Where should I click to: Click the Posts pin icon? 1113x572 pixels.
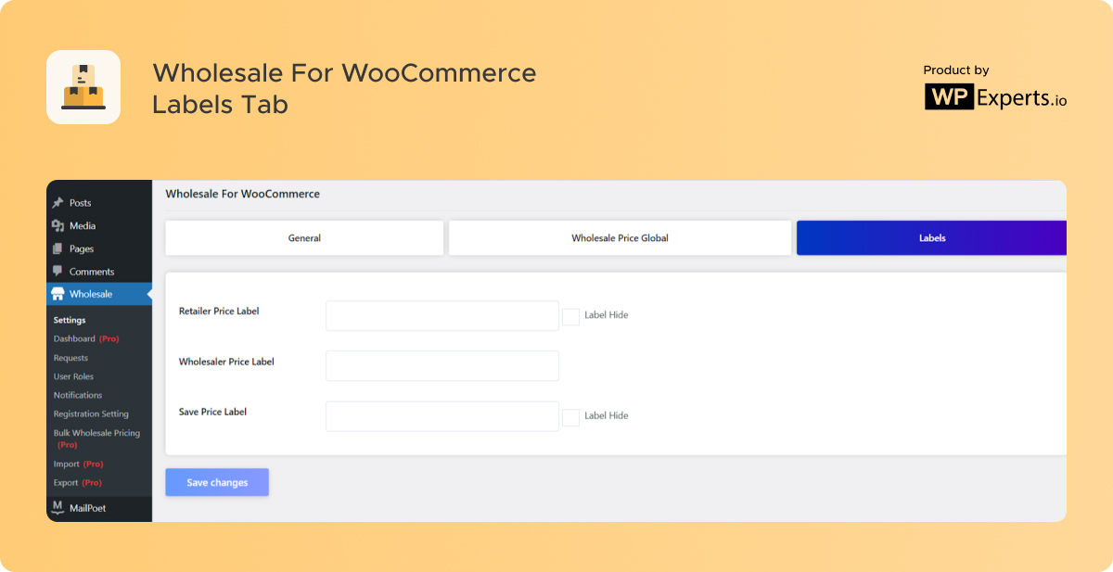point(58,203)
